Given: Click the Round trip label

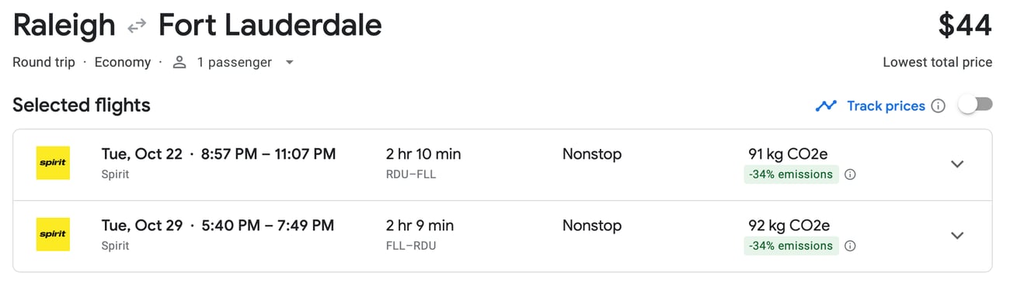Looking at the screenshot, I should 44,62.
